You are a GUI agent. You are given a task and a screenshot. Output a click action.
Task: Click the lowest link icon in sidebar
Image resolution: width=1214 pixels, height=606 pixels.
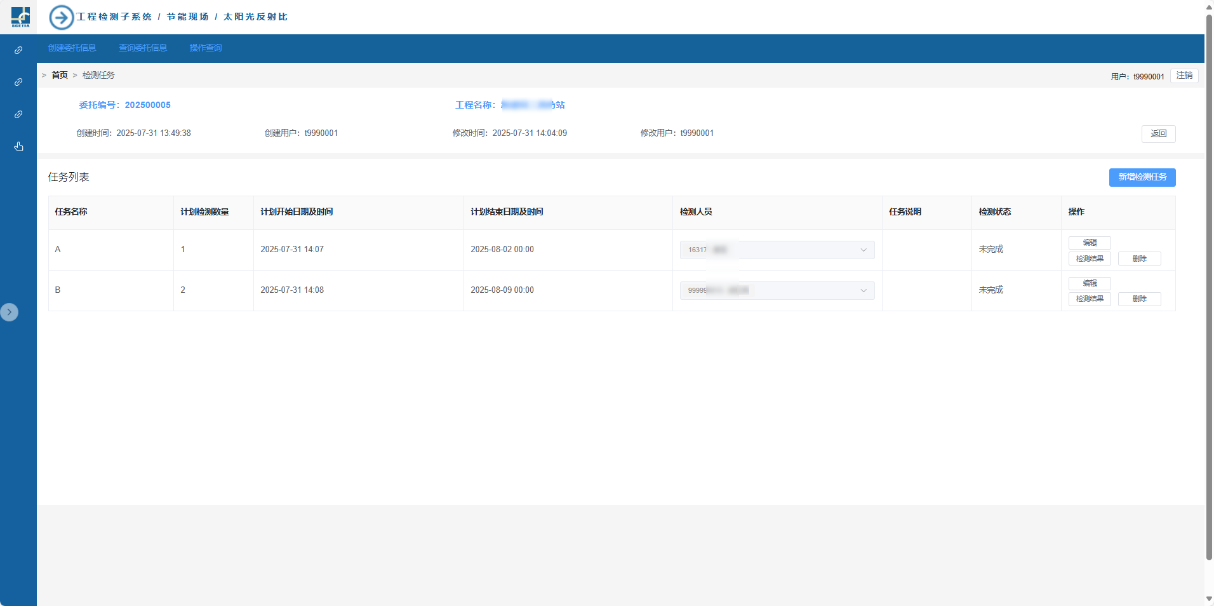click(x=18, y=114)
